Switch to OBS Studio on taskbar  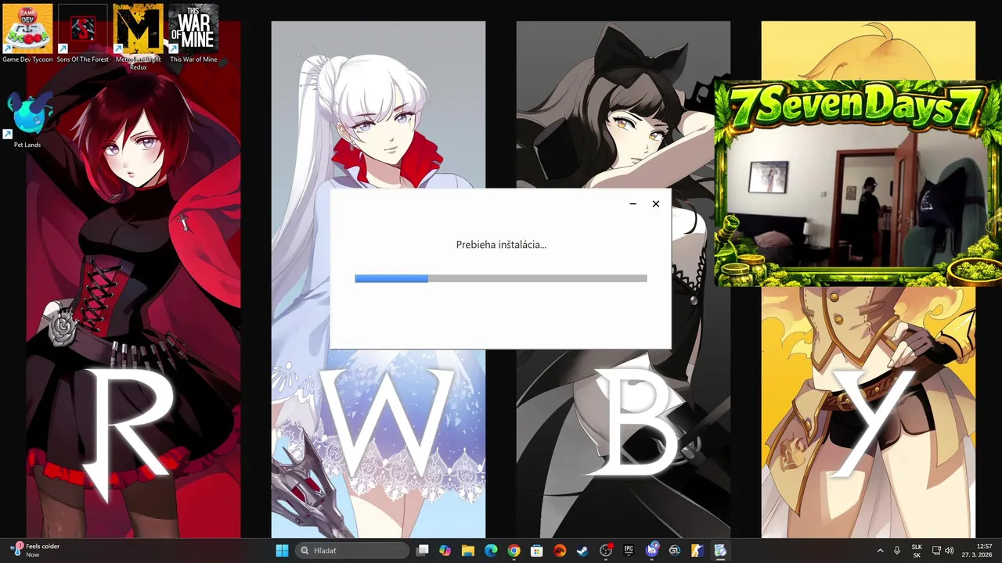pyautogui.click(x=605, y=550)
